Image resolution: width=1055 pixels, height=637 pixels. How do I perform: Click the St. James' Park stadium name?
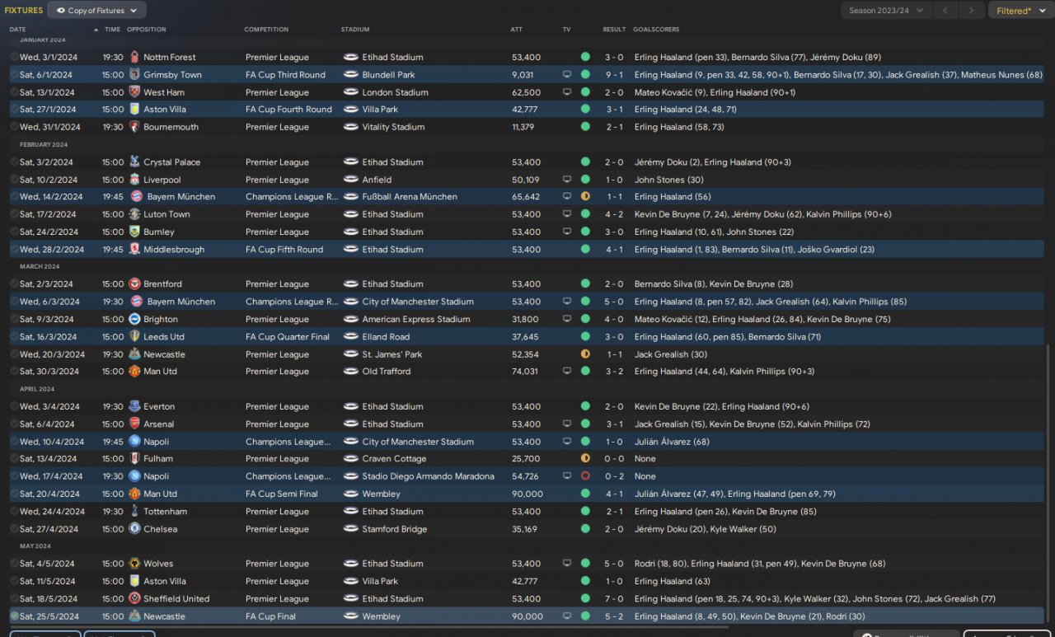point(392,354)
